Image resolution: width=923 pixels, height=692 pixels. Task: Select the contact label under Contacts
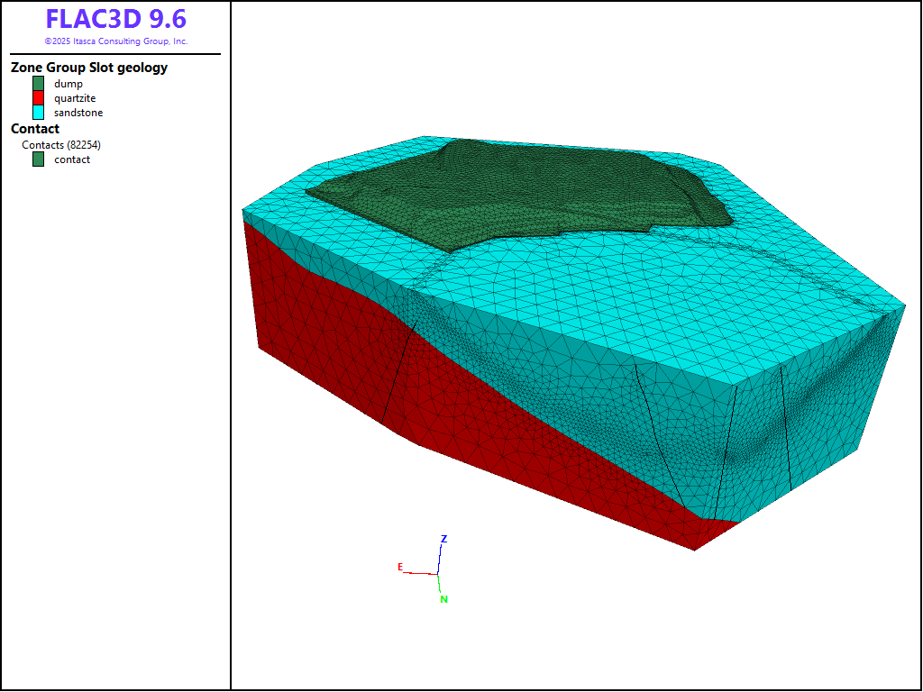[72, 159]
